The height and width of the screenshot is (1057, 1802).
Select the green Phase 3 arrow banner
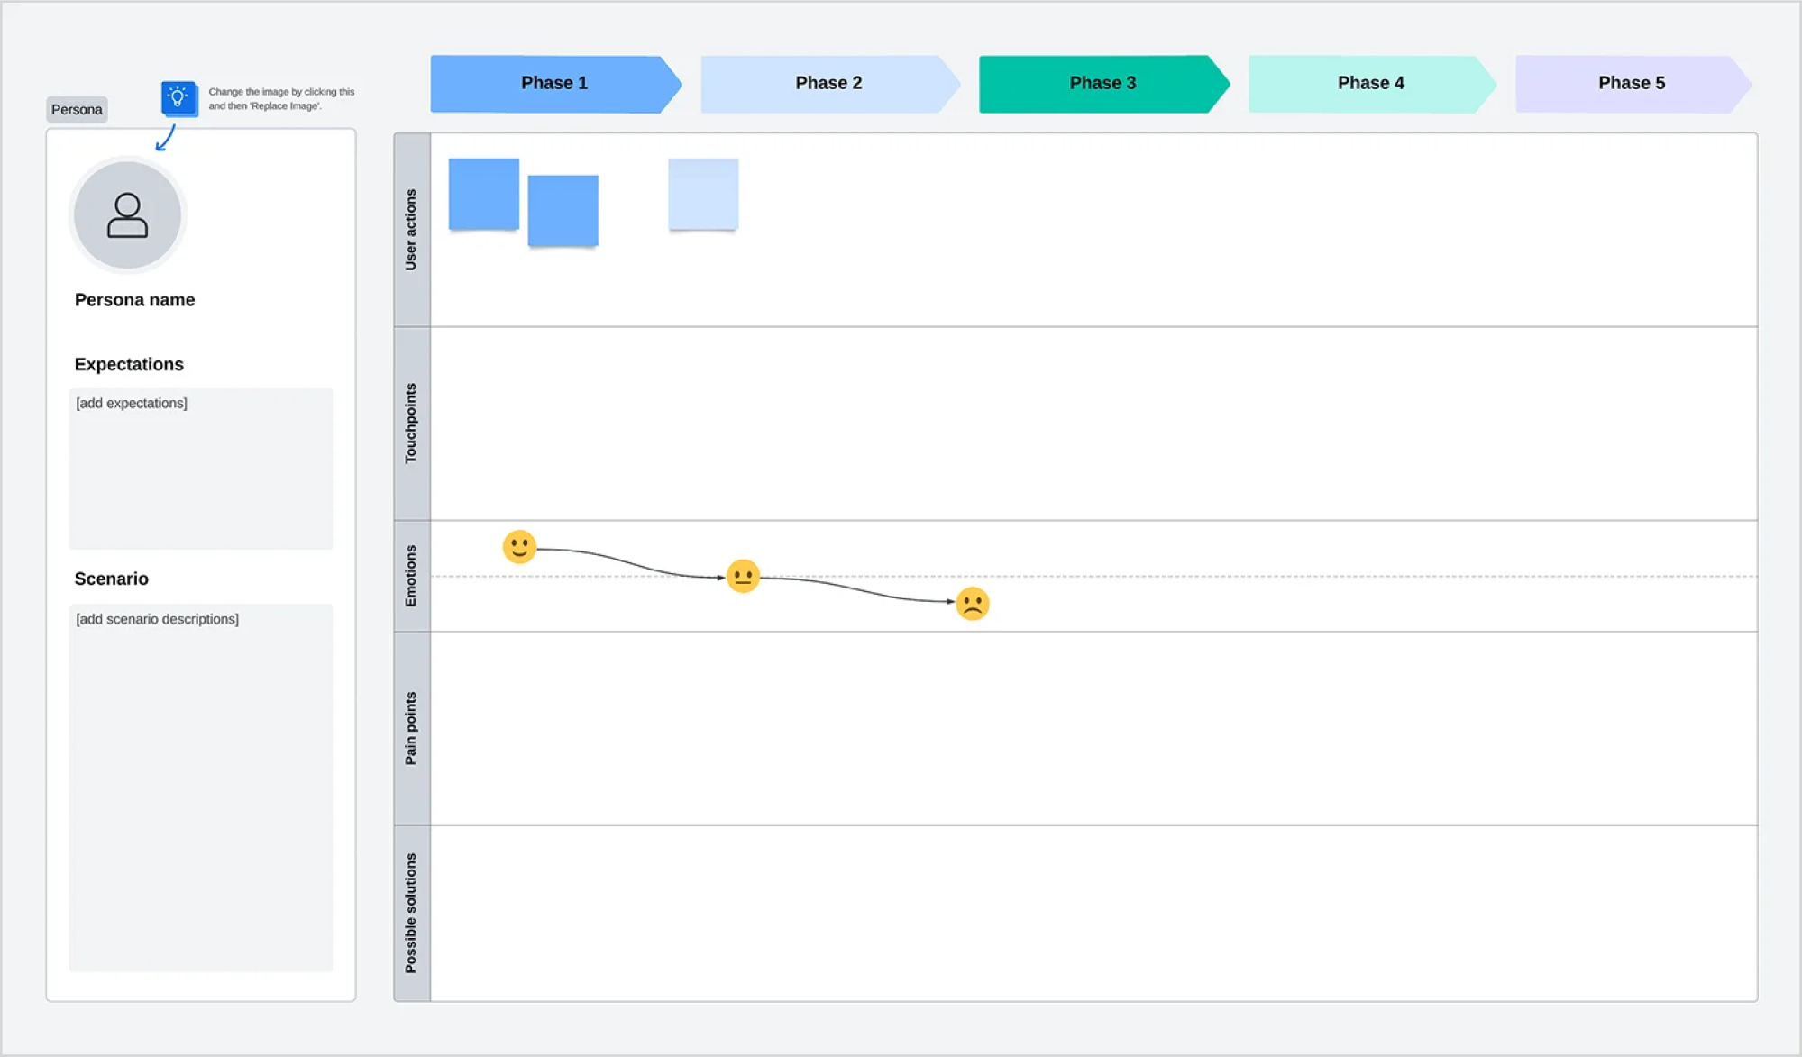click(x=1102, y=82)
